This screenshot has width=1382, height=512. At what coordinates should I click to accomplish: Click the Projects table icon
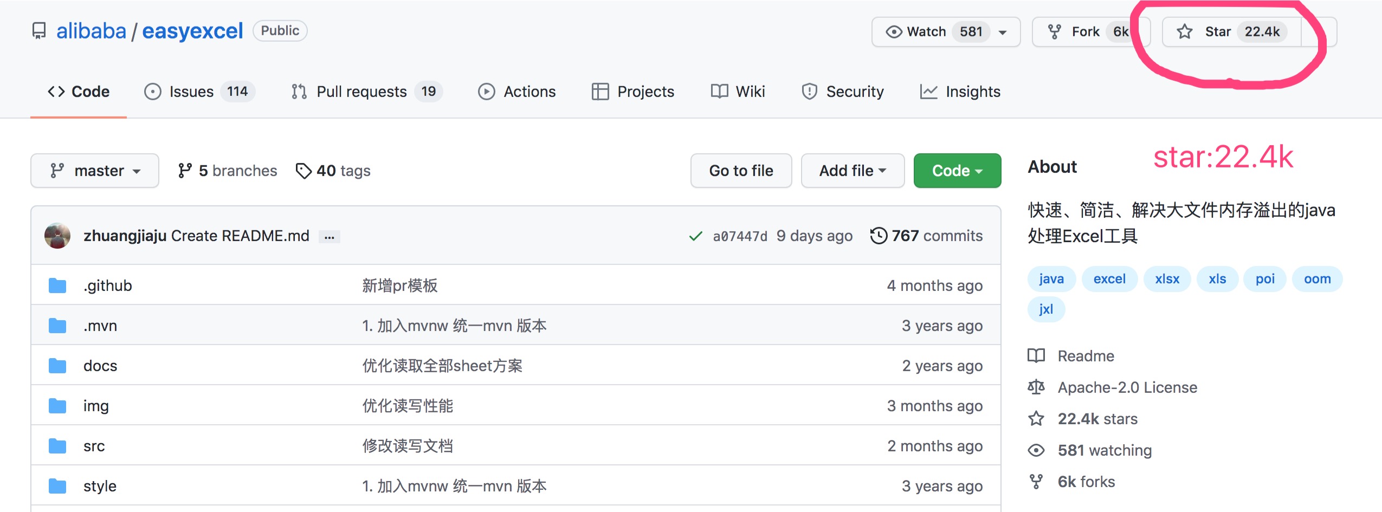click(600, 92)
